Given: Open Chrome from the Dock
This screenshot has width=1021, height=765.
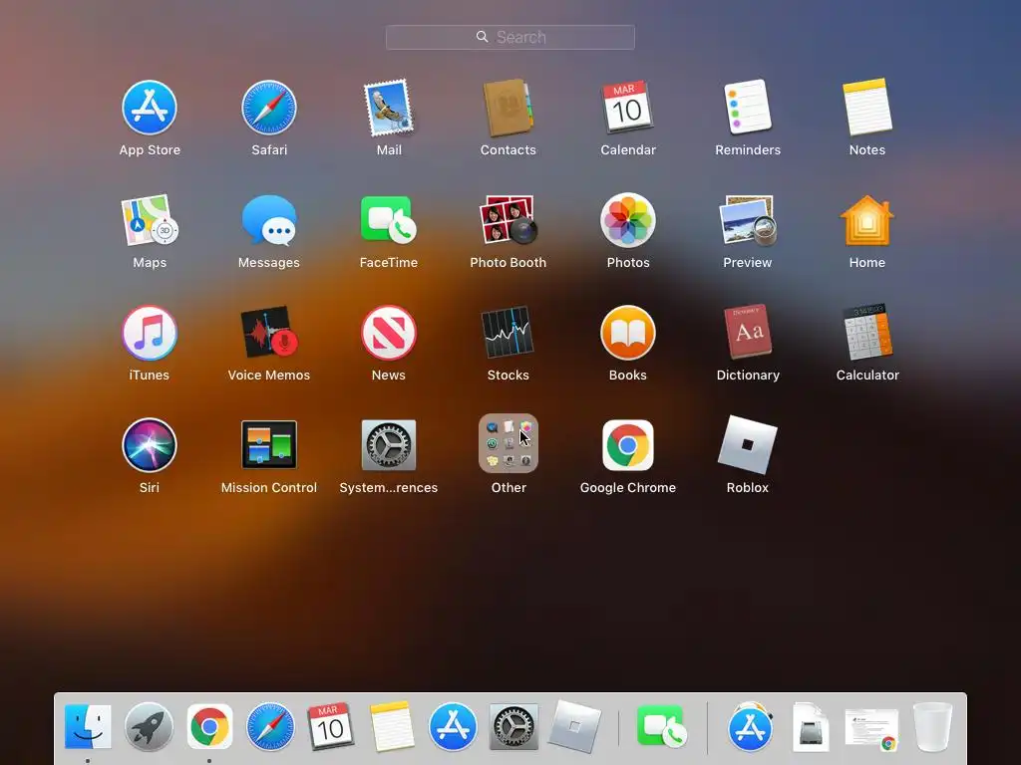Looking at the screenshot, I should pos(209,726).
